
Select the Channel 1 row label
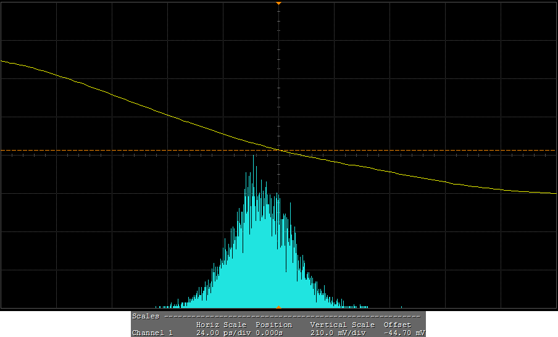tap(152, 333)
